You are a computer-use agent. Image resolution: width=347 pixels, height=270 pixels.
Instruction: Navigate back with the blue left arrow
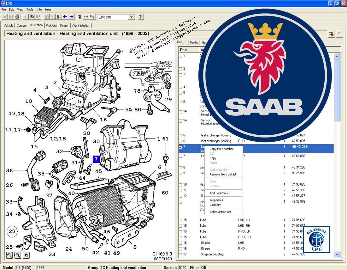65,17
